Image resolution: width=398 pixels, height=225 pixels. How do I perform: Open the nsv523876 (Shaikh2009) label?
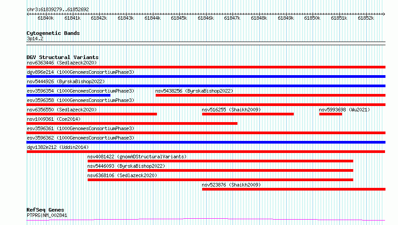231,185
